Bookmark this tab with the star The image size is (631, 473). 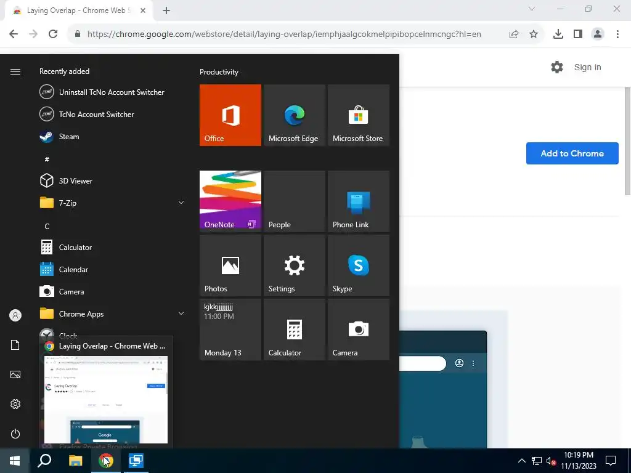click(x=534, y=34)
